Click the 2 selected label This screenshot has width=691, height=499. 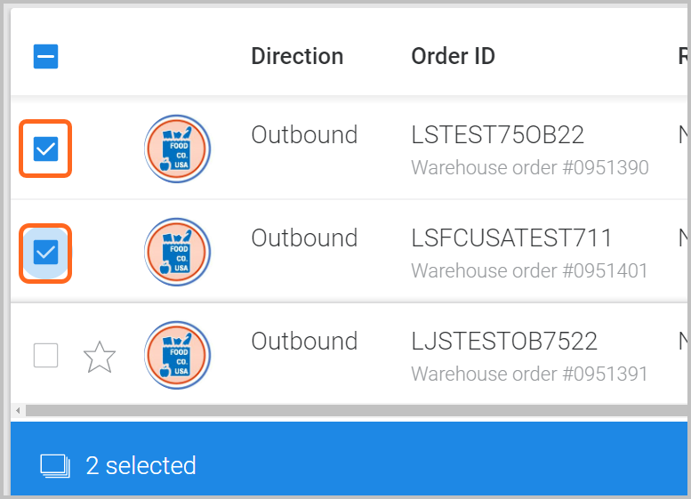[141, 465]
